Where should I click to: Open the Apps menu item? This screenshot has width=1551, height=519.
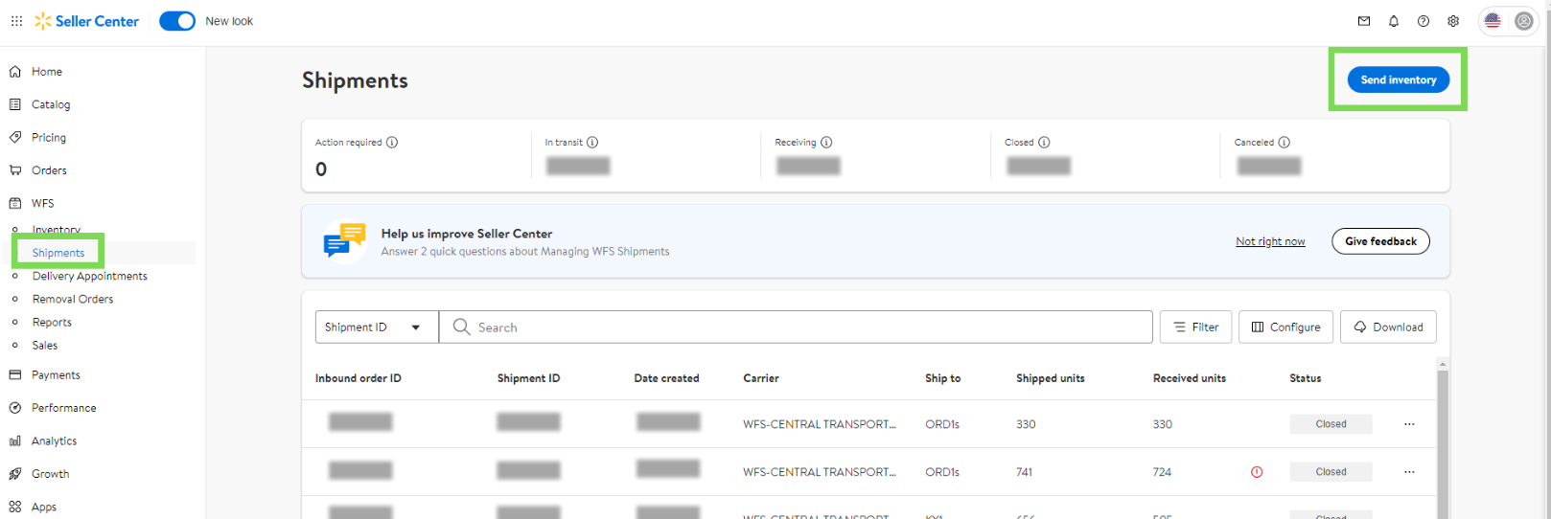point(44,507)
